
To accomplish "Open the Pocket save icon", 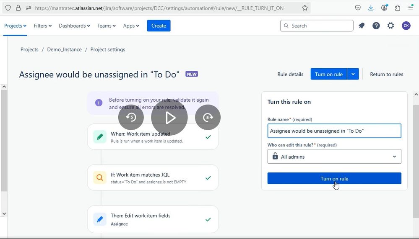I will point(358,8).
